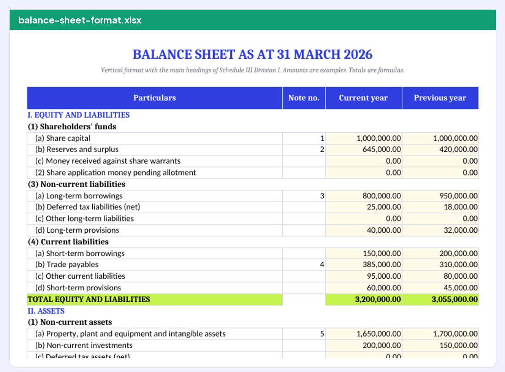Click Deferred tax liabilities (net) cell

coord(155,207)
